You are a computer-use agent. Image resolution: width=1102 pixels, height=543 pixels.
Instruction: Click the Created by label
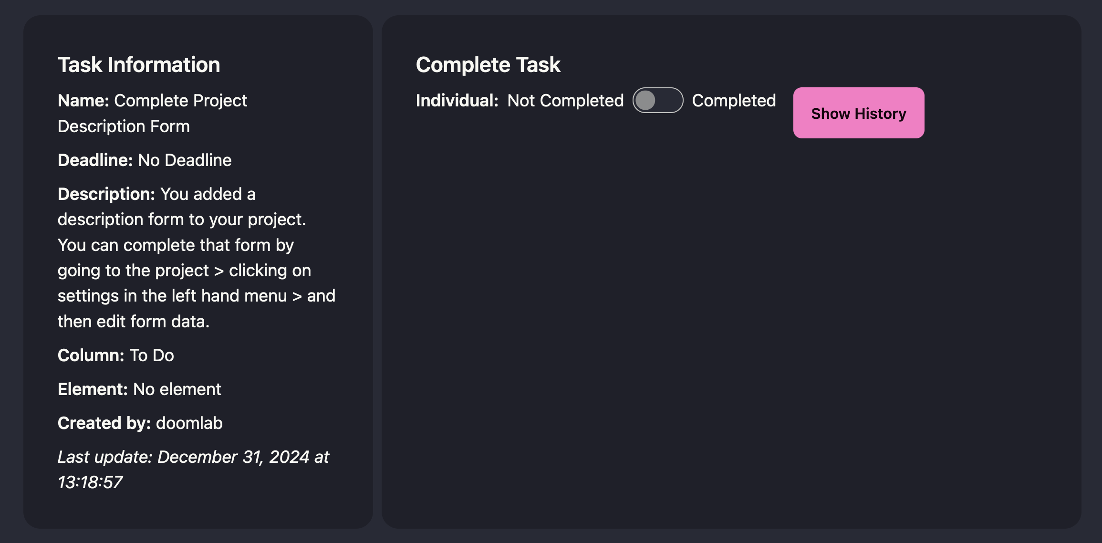[x=104, y=423]
